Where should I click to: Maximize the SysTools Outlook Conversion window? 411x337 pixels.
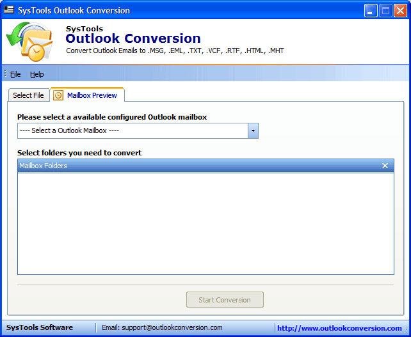click(x=385, y=11)
